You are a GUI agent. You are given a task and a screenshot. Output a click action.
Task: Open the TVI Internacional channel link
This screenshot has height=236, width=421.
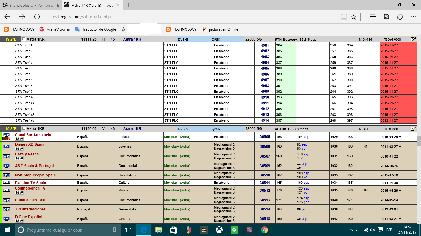(x=30, y=209)
